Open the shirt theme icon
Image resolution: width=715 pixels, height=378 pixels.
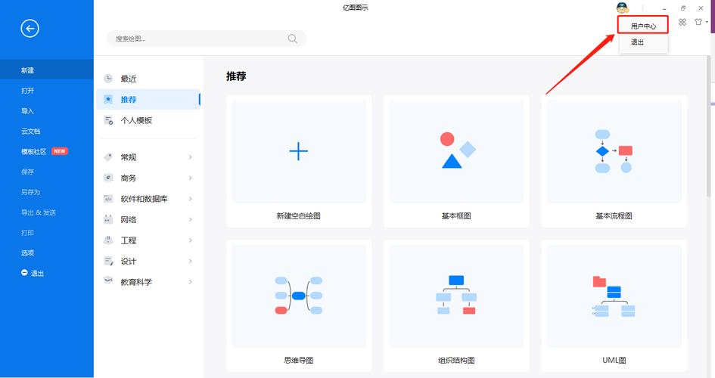(x=698, y=22)
